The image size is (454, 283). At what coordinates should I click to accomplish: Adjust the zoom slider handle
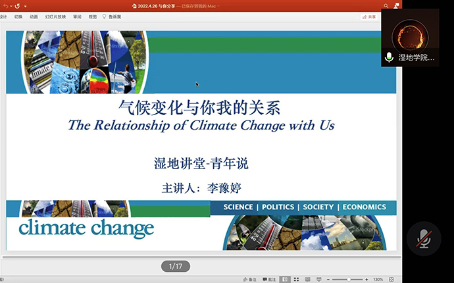349,279
